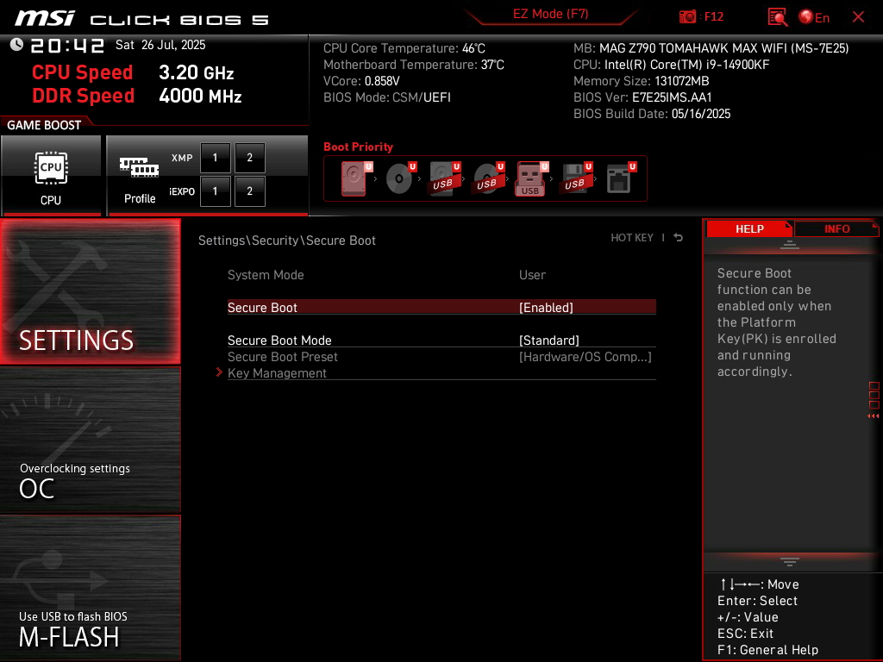The width and height of the screenshot is (883, 662).
Task: Open the SETTINGS section
Action: [x=91, y=291]
